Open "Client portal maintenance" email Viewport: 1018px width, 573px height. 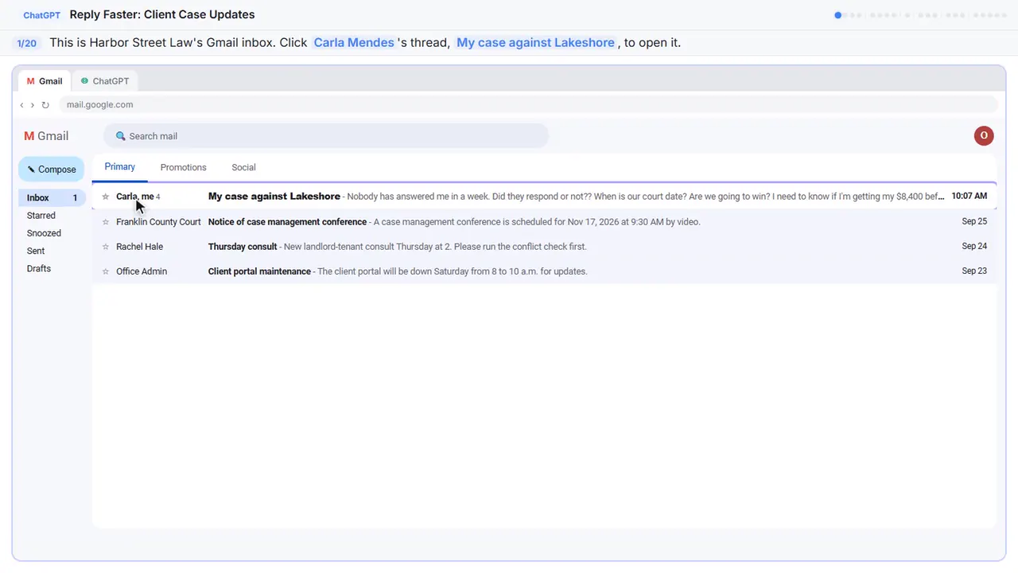[x=544, y=271]
